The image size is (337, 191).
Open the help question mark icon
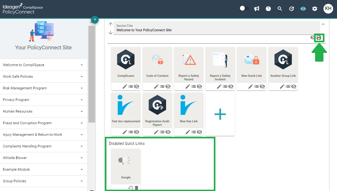click(x=268, y=9)
